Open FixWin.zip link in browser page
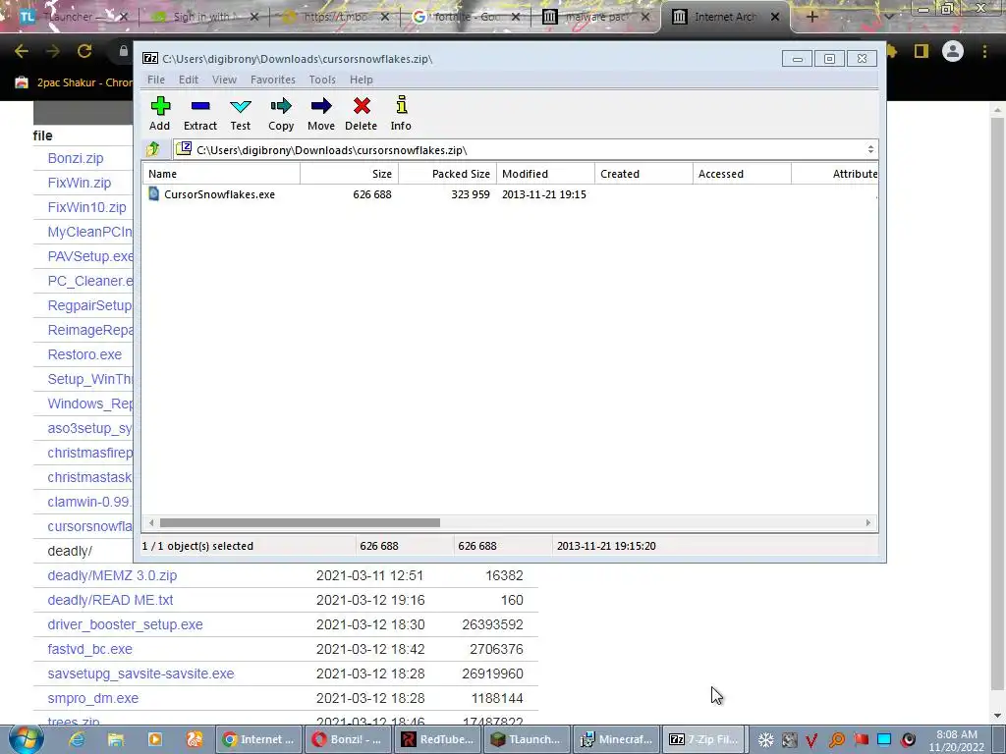The image size is (1006, 754). [x=79, y=183]
